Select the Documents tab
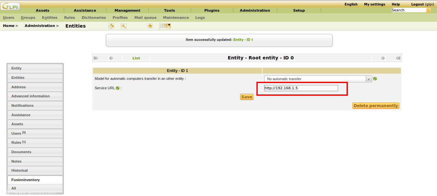The image size is (437, 196). [x=35, y=152]
